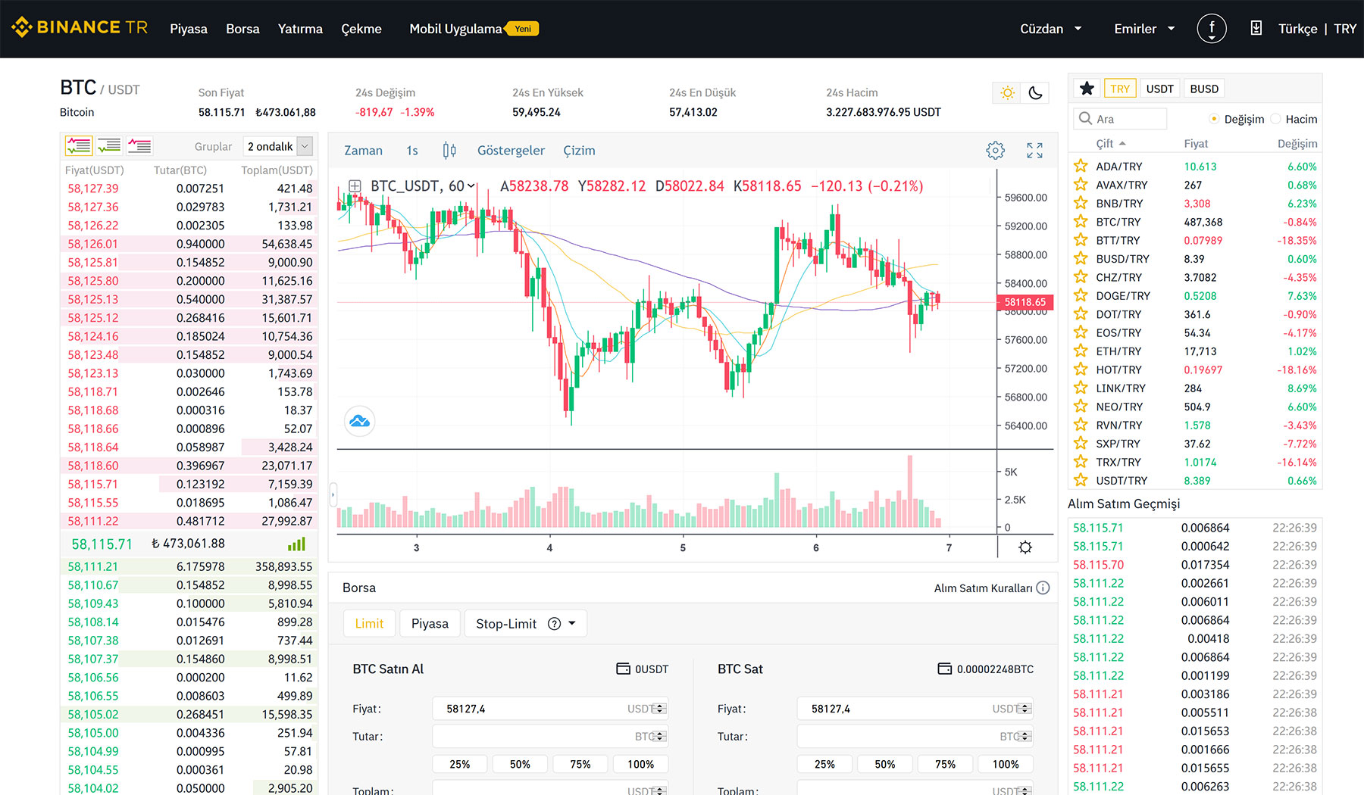Set buy amount to 100%
The image size is (1364, 795).
(x=641, y=764)
